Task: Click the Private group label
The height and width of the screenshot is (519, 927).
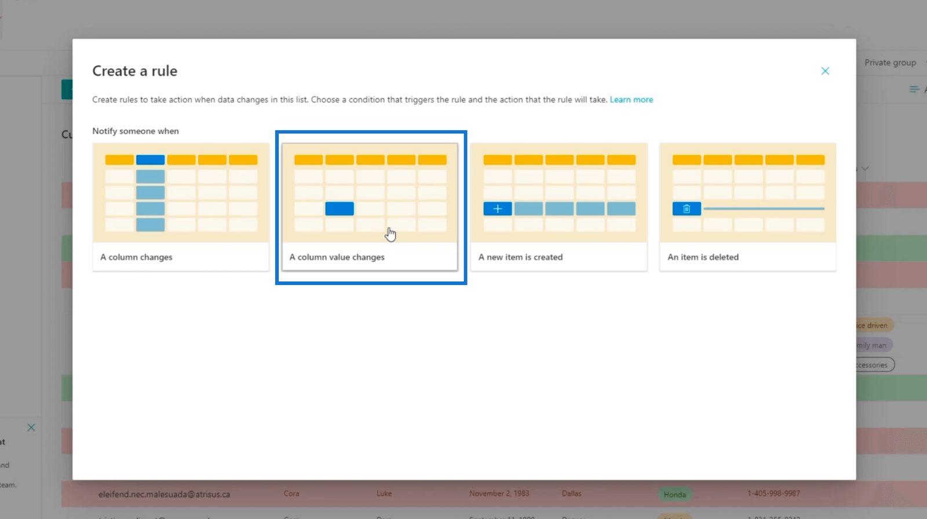Action: coord(890,63)
